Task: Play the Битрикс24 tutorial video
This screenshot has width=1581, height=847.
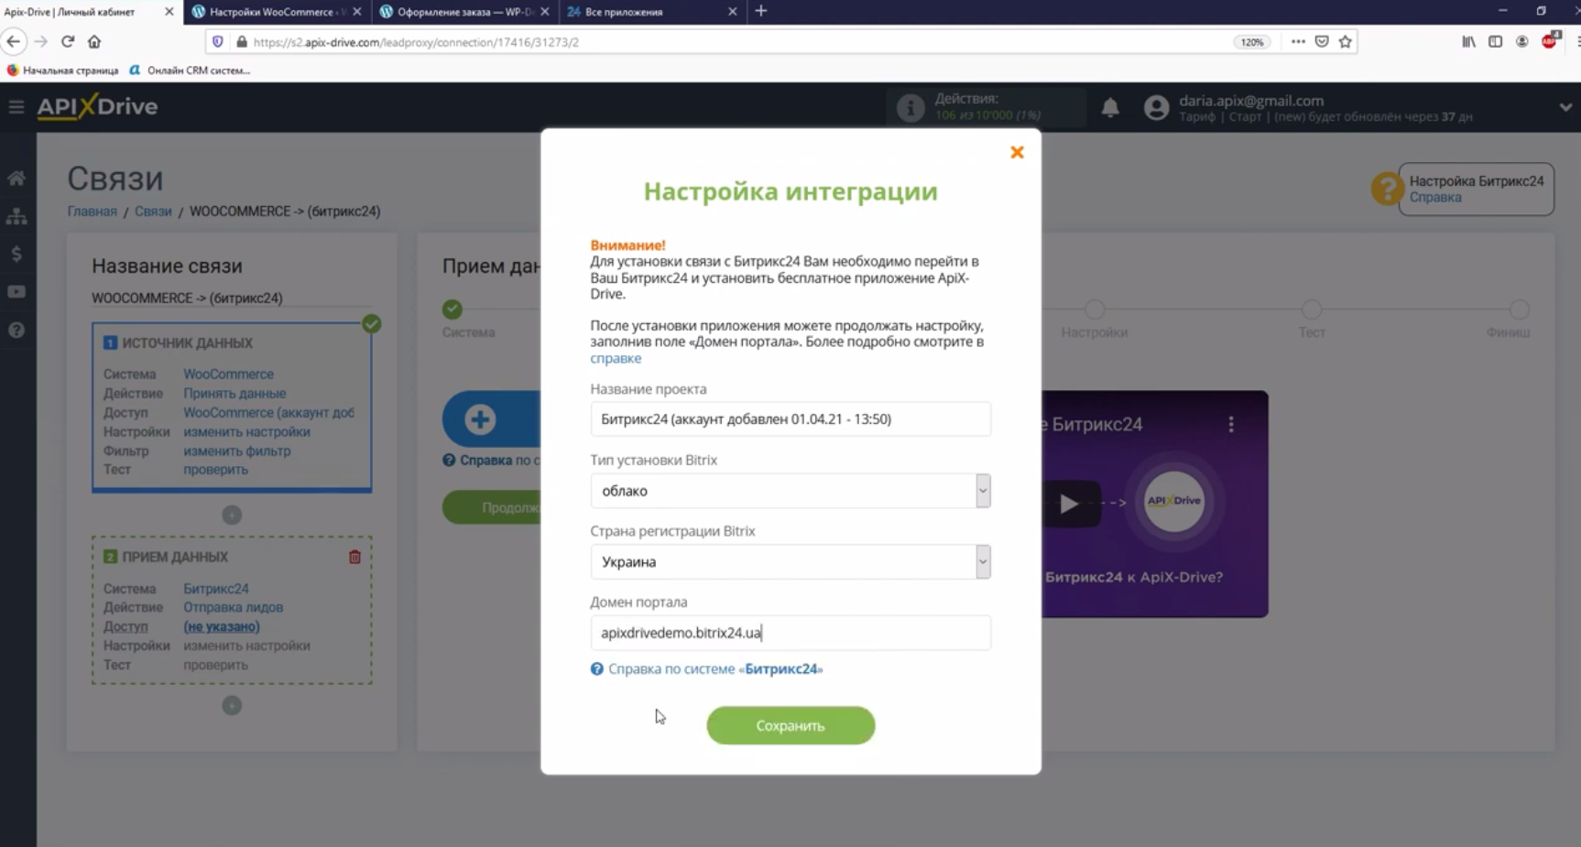Action: 1069,504
